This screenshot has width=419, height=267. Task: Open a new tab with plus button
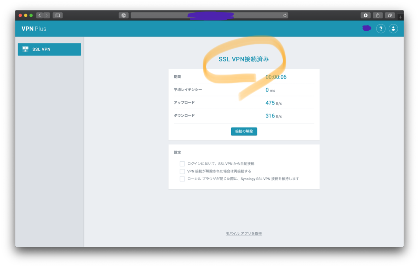point(400,17)
